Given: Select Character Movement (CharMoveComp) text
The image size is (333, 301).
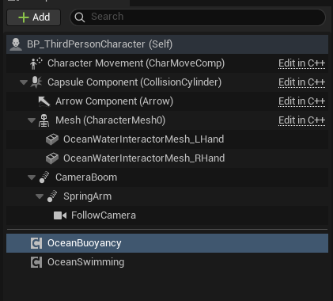Looking at the screenshot, I should pos(136,63).
